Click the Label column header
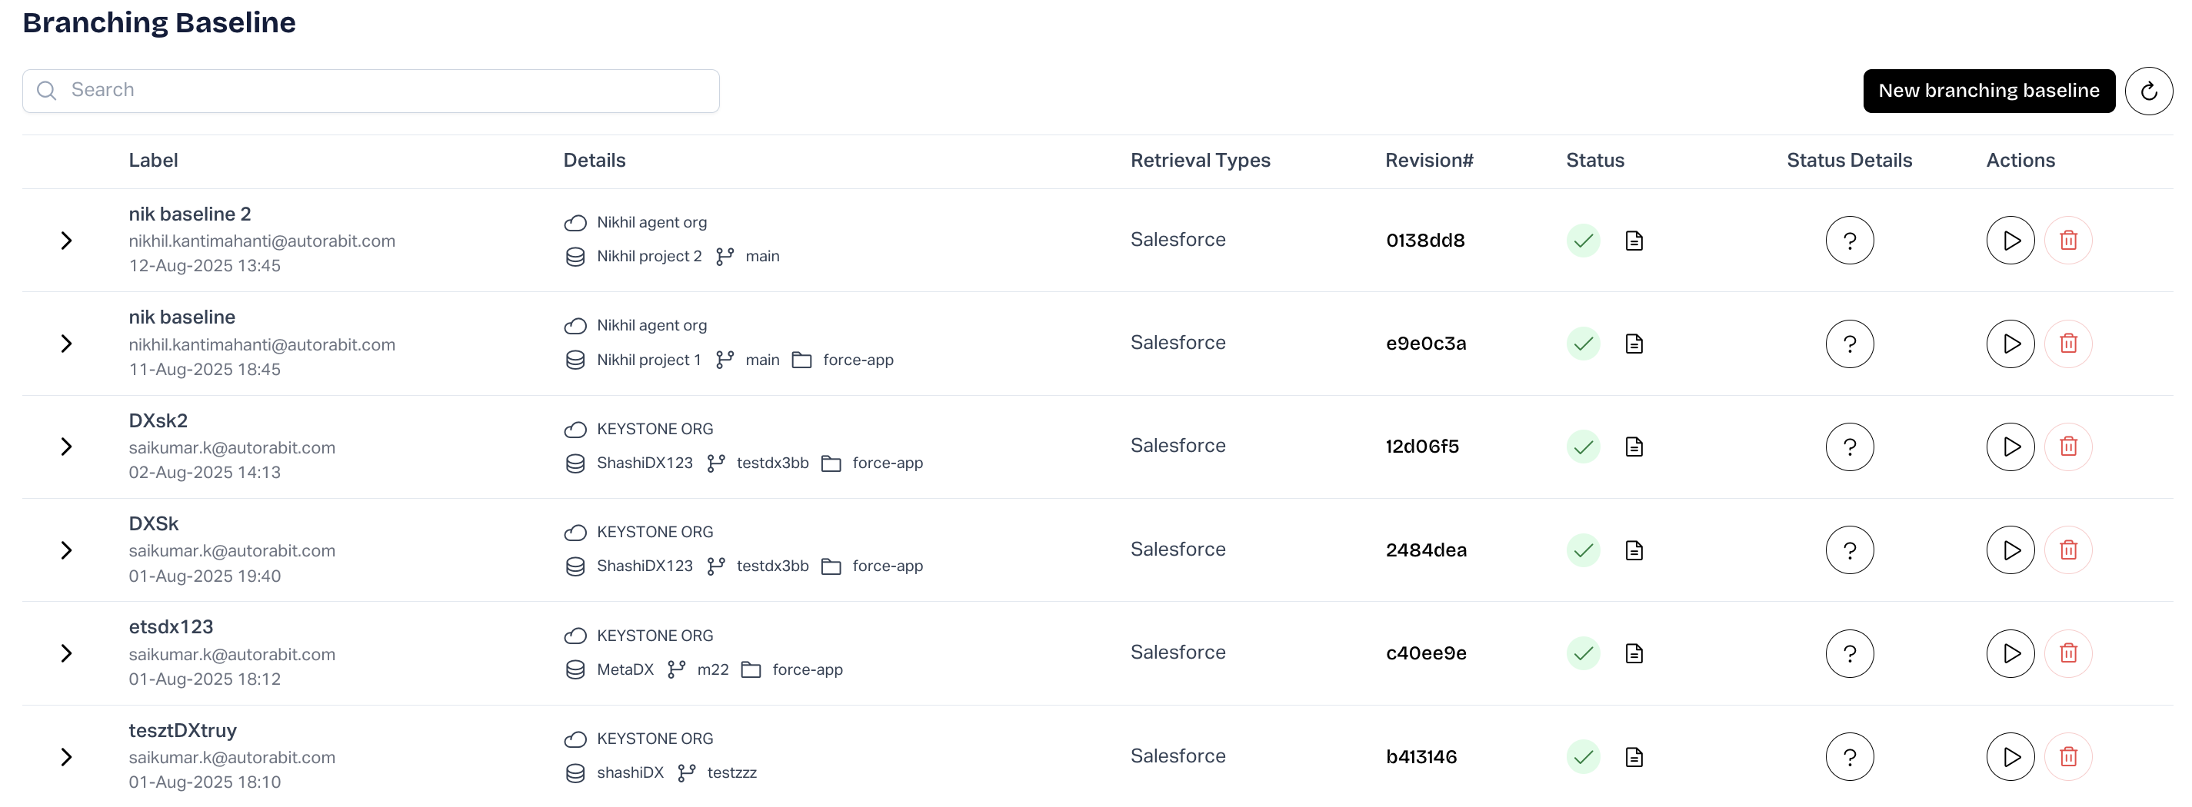 [153, 161]
